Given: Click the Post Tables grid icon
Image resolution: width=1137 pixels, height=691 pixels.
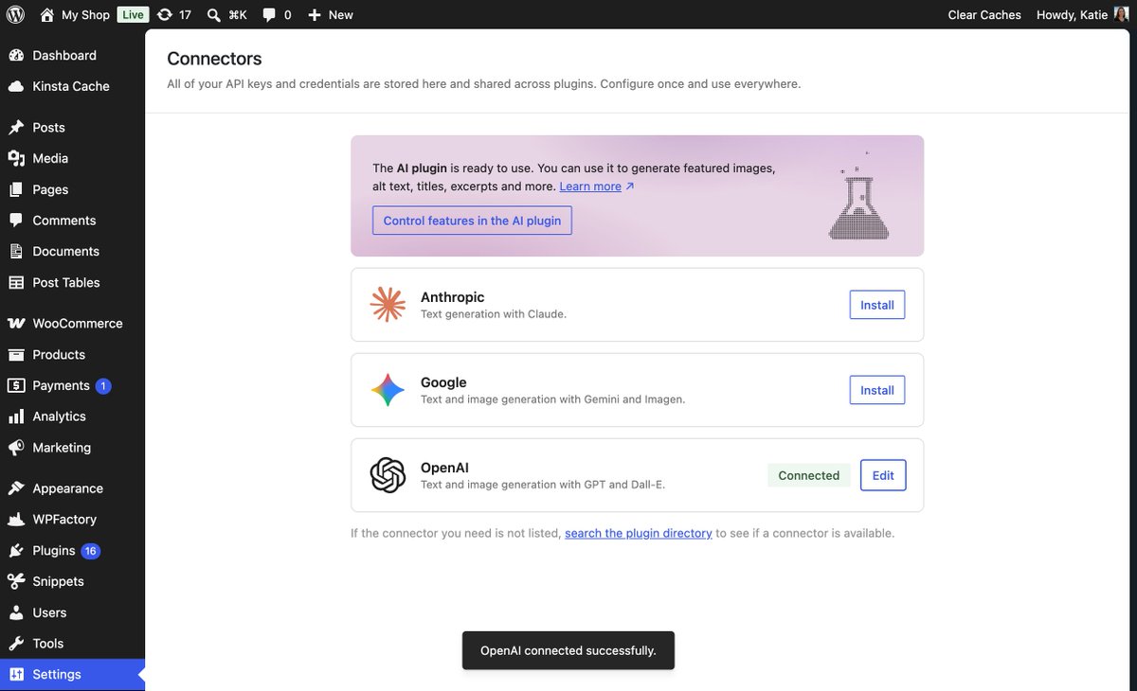Looking at the screenshot, I should point(16,282).
